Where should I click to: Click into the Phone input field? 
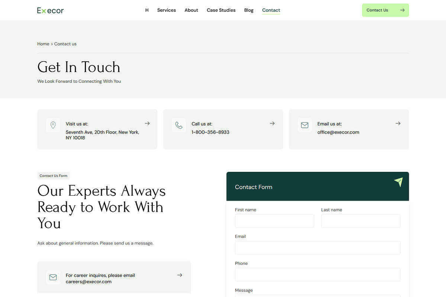pyautogui.click(x=317, y=275)
